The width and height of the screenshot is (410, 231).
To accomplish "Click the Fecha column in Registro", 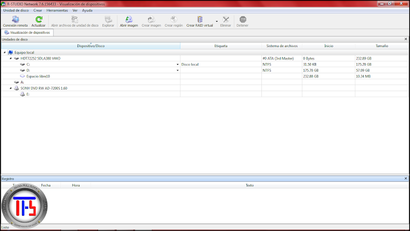I will point(46,185).
